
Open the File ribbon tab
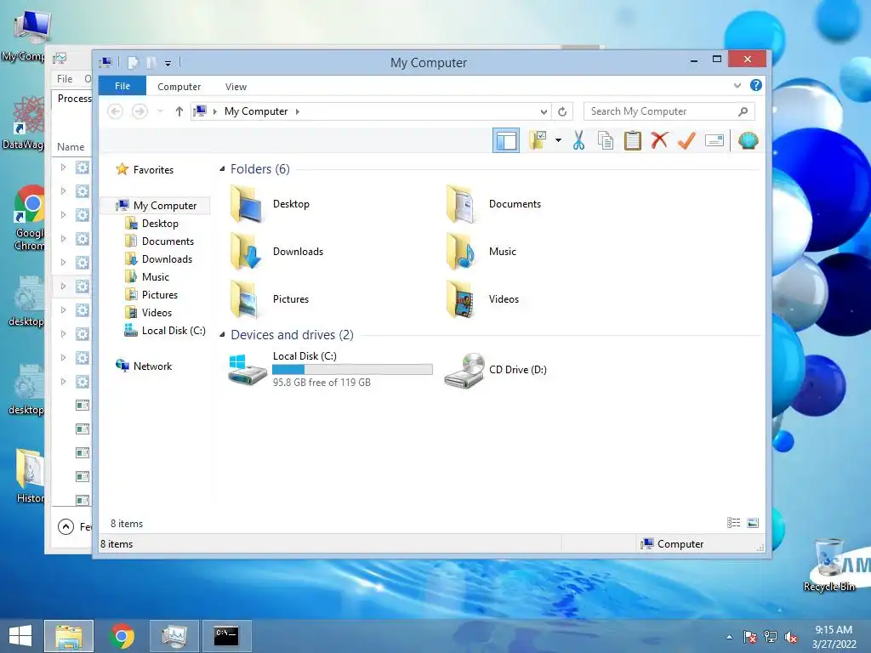point(122,86)
